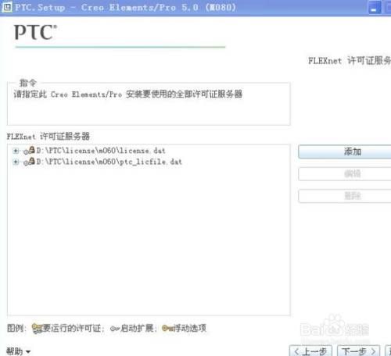This screenshot has width=391, height=356.
Task: Expand the license.dat server entry
Action: pos(16,151)
